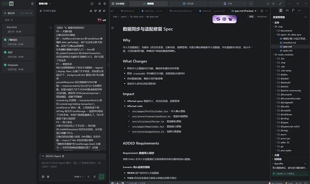
Task: Open the Deepseek task entry
Action: pos(18,67)
